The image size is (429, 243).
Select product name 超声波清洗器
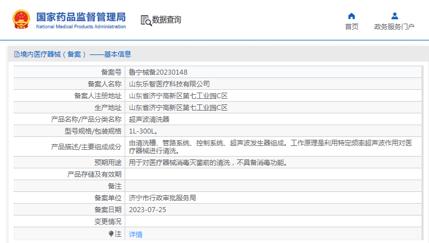point(149,119)
